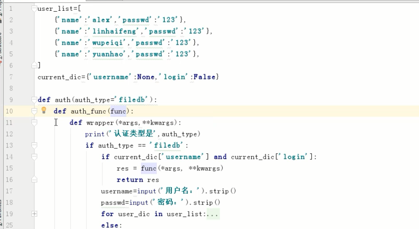Click the '认证类型是' string

[133, 134]
